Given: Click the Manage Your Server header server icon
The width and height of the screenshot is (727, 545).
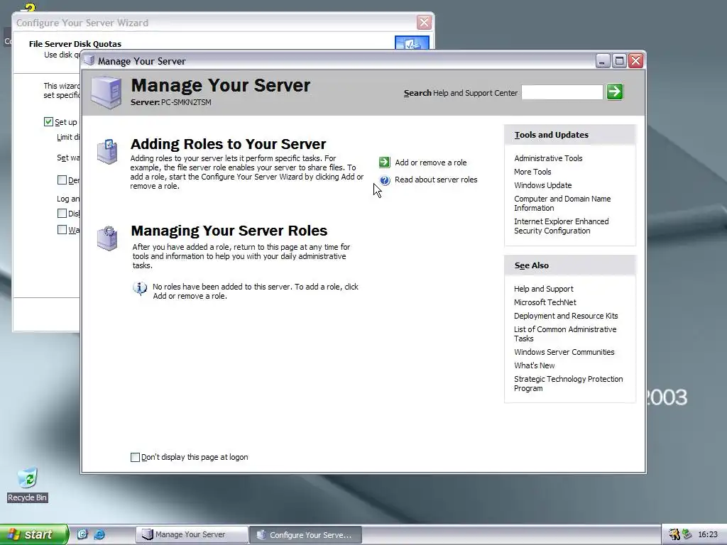Looking at the screenshot, I should click(106, 93).
